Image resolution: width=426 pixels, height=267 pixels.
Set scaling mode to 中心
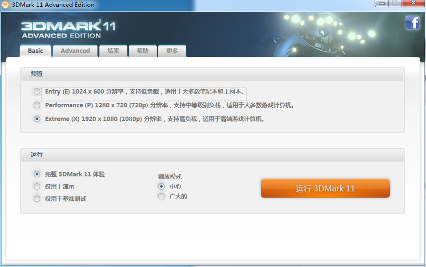click(162, 186)
